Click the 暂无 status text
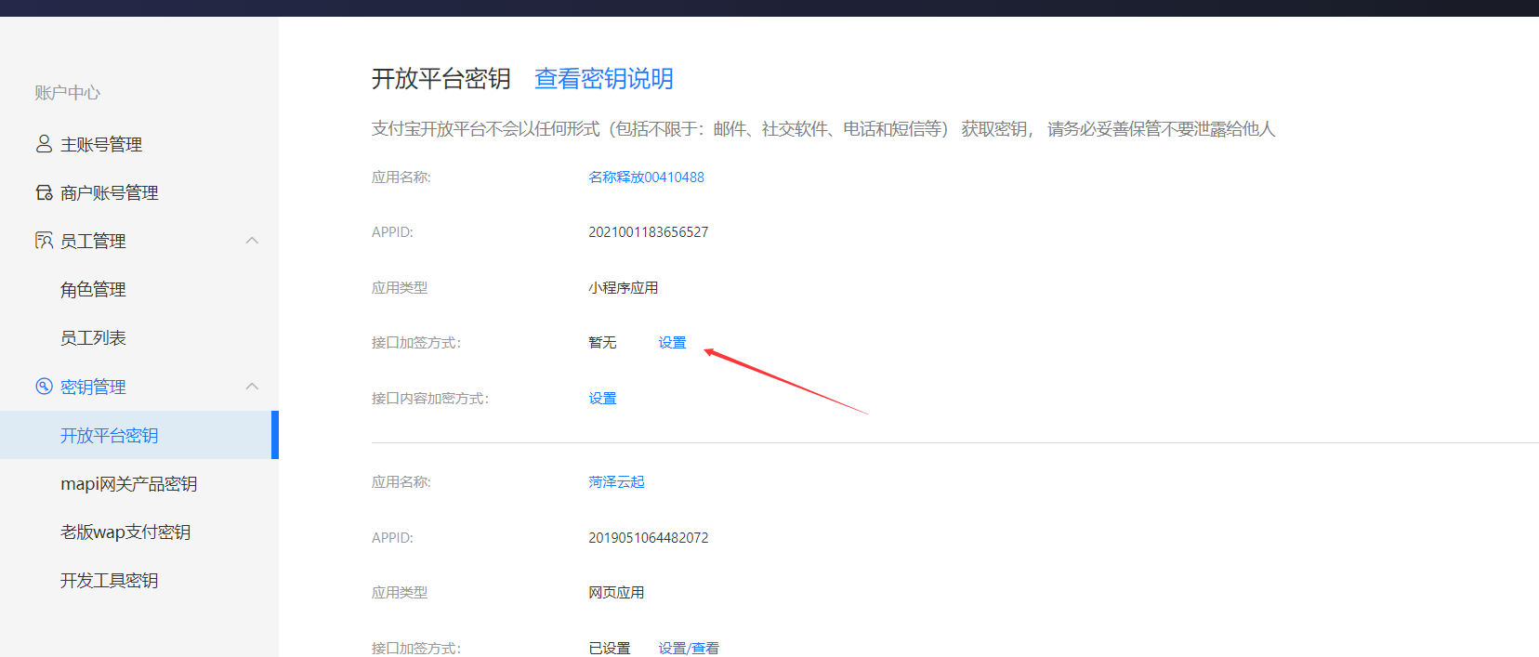This screenshot has width=1539, height=657. tap(602, 342)
